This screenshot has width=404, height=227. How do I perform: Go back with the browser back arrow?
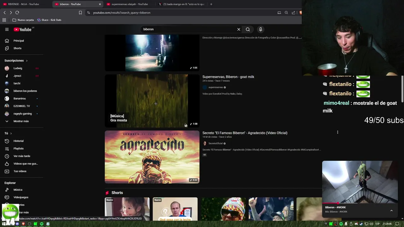[x=4, y=13]
